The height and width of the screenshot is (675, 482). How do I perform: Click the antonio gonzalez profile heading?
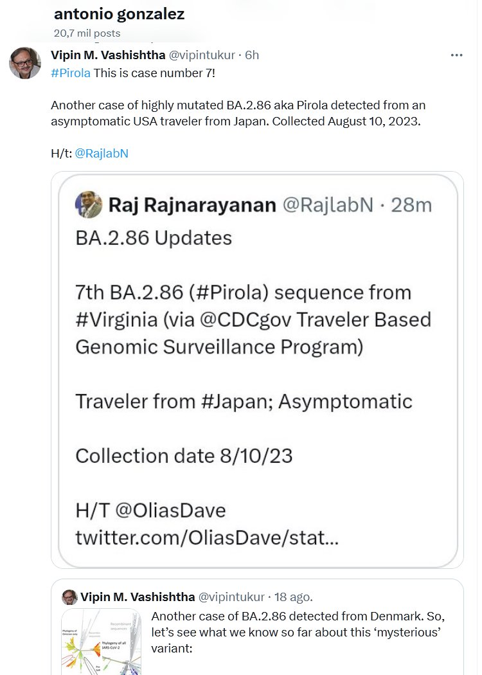[119, 14]
